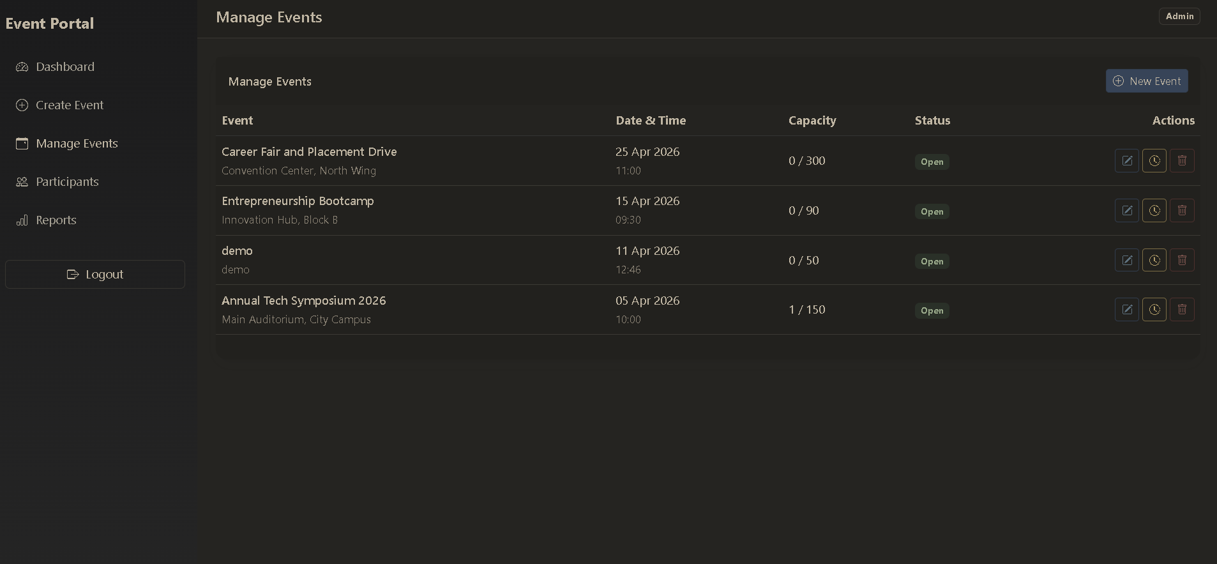This screenshot has width=1217, height=564.
Task: Click the Open status of Annual Tech Symposium
Action: click(x=932, y=310)
